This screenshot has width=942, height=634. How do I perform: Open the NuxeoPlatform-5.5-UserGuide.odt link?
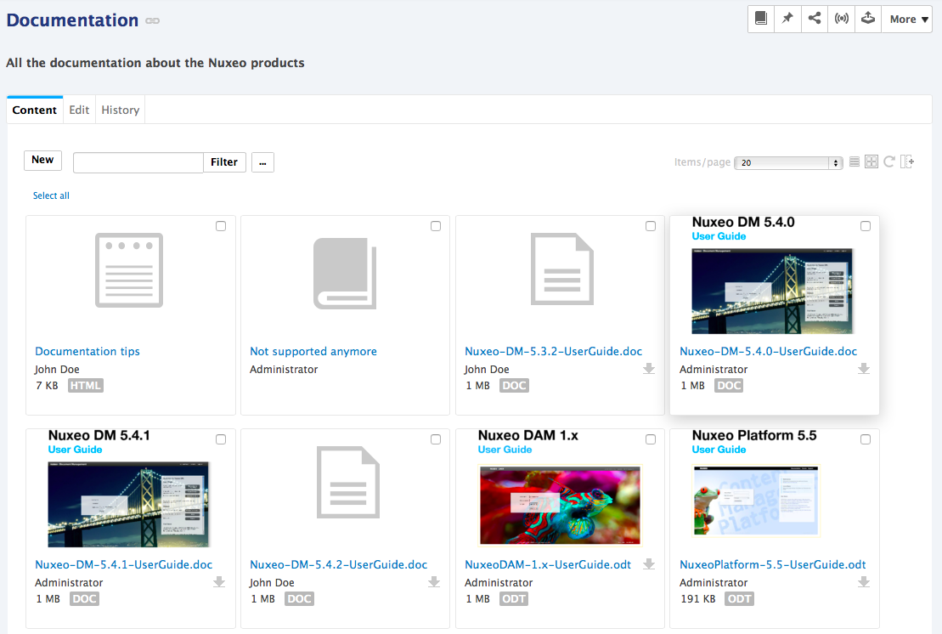(773, 564)
